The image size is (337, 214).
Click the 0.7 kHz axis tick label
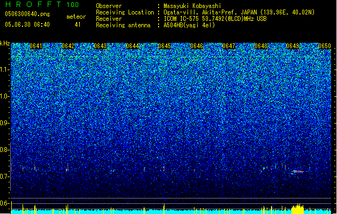click(4, 177)
